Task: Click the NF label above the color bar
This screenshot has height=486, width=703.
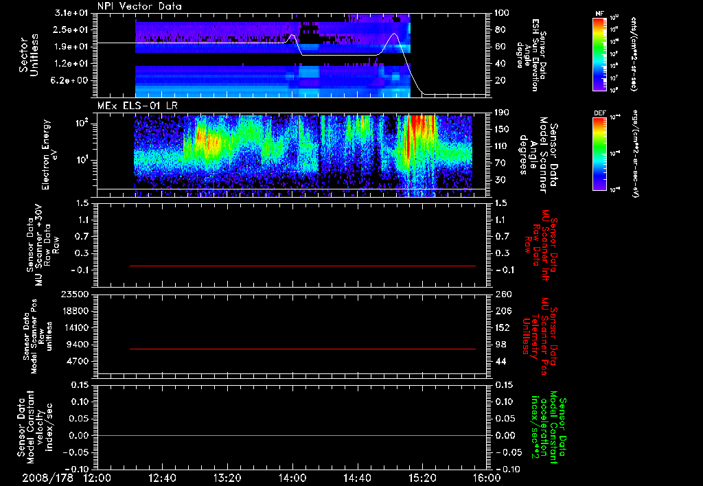Action: (x=600, y=14)
